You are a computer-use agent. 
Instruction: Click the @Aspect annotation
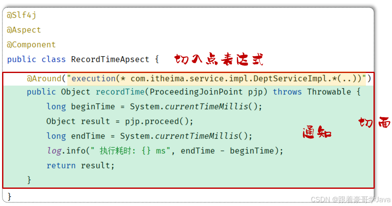click(x=24, y=30)
